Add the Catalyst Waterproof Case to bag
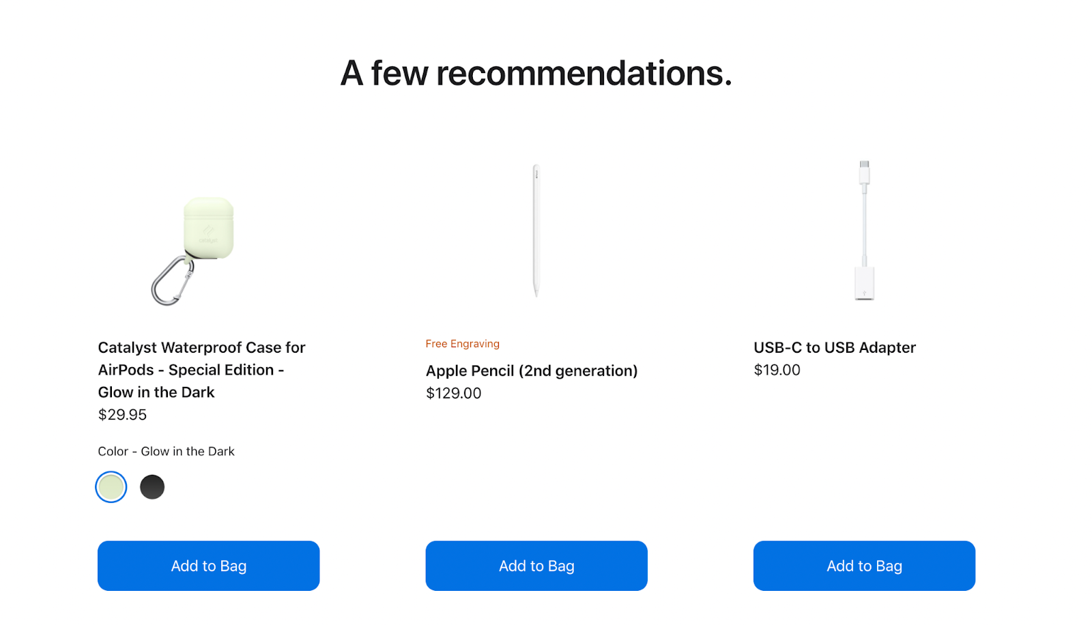1092x625 pixels. [208, 566]
